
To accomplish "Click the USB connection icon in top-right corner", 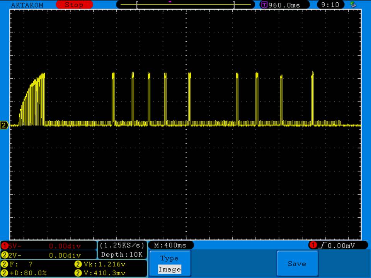I will 352,5.
